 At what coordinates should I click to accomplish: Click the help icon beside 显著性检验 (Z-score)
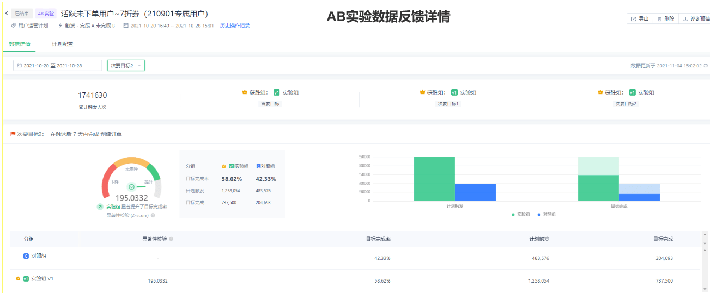(x=153, y=215)
